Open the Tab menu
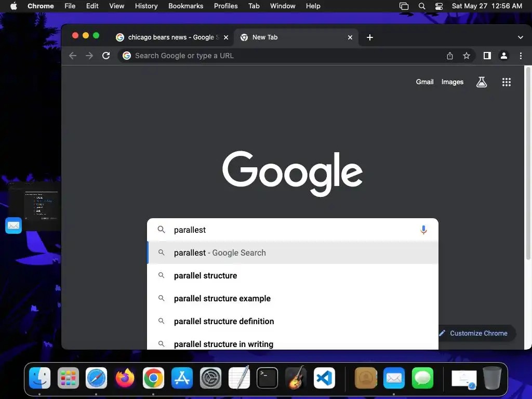This screenshot has height=399, width=532. tap(254, 6)
